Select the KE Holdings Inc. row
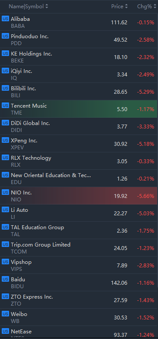 pos(79,57)
